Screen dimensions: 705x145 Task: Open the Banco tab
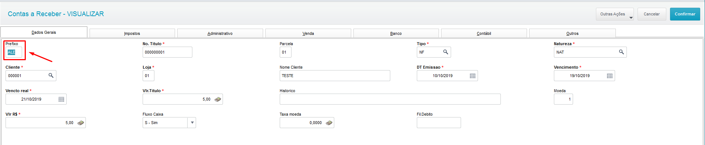click(x=396, y=33)
